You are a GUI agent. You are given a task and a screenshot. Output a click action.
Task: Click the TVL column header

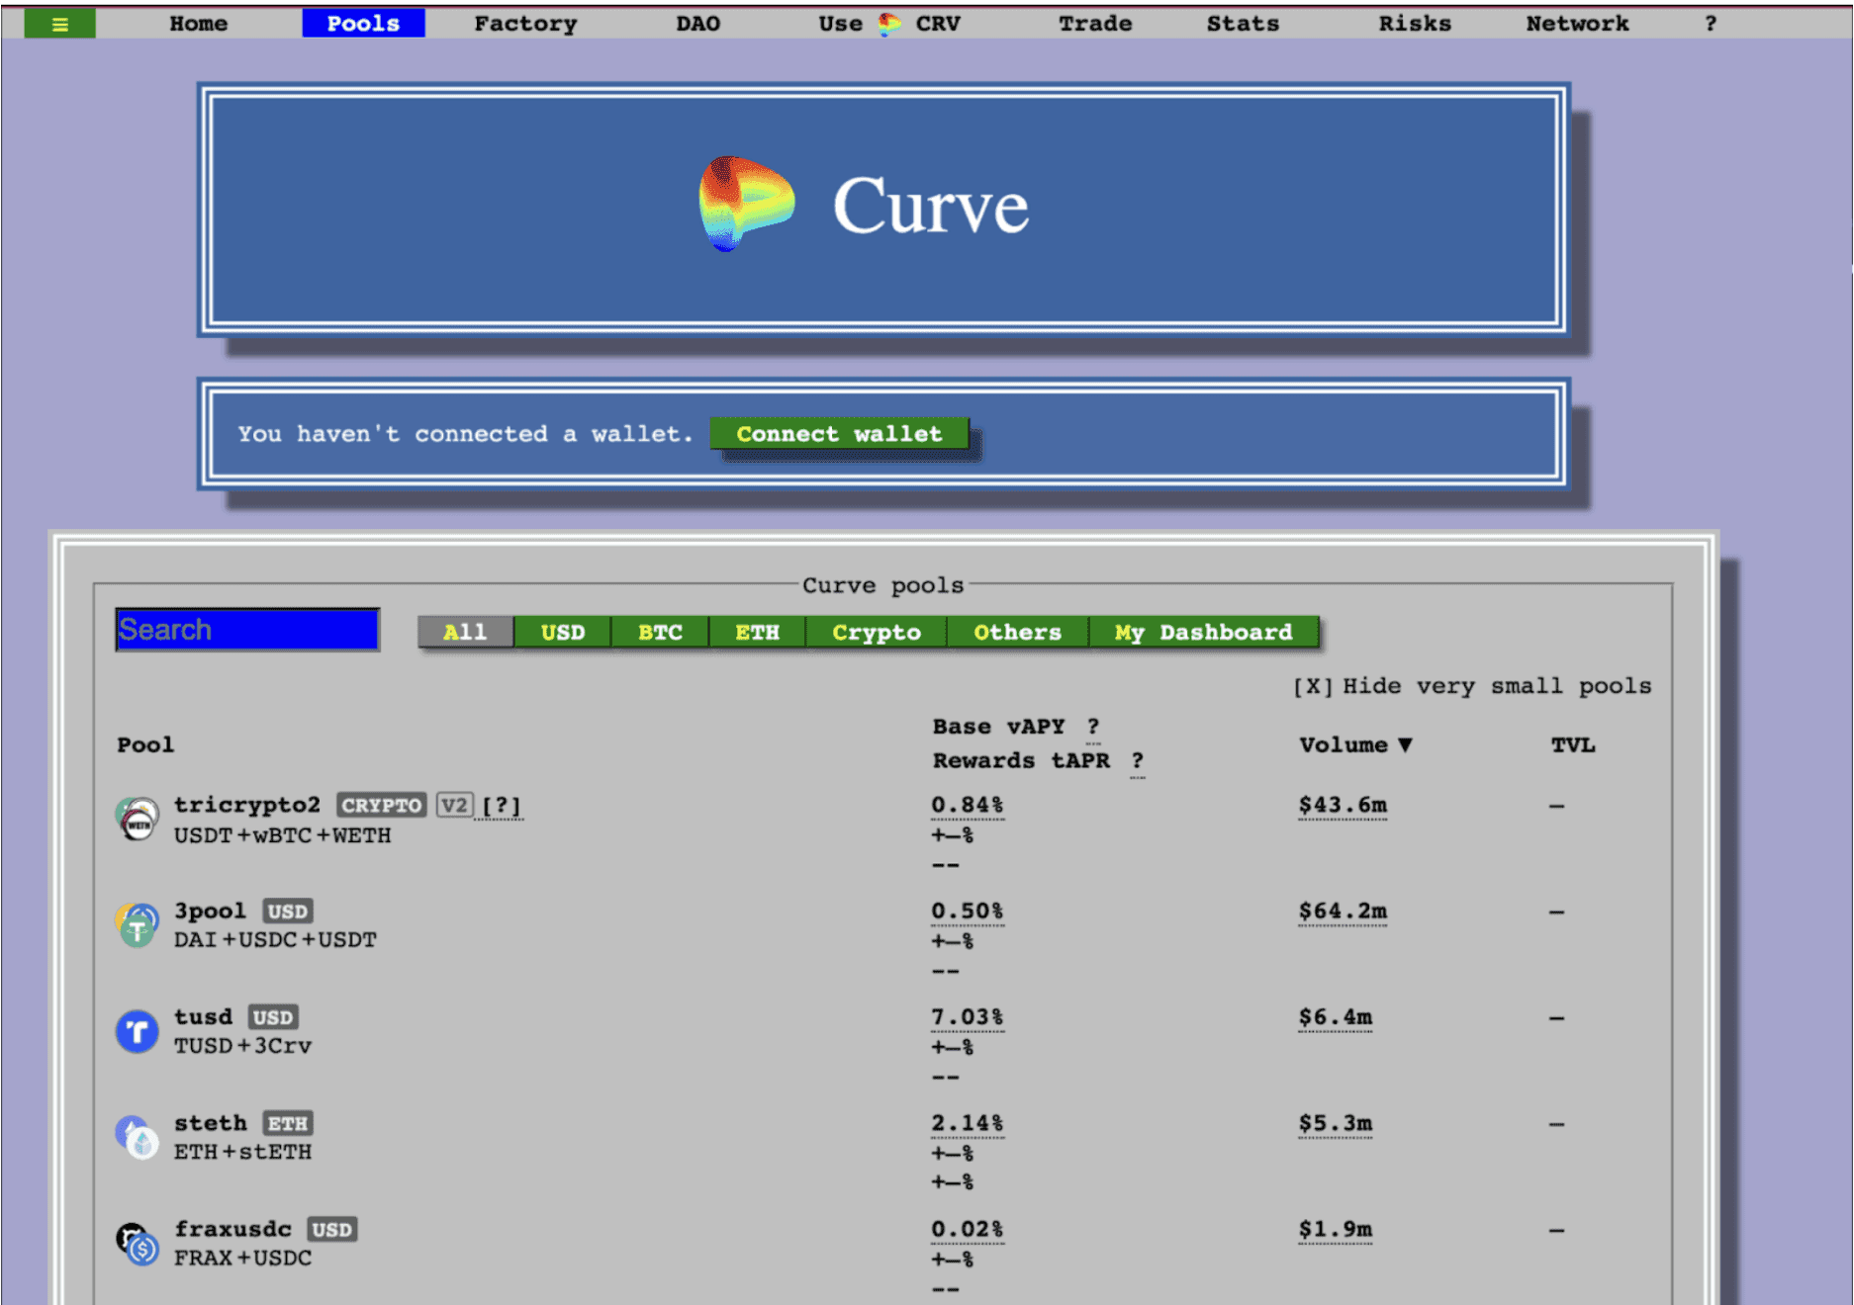tap(1573, 745)
